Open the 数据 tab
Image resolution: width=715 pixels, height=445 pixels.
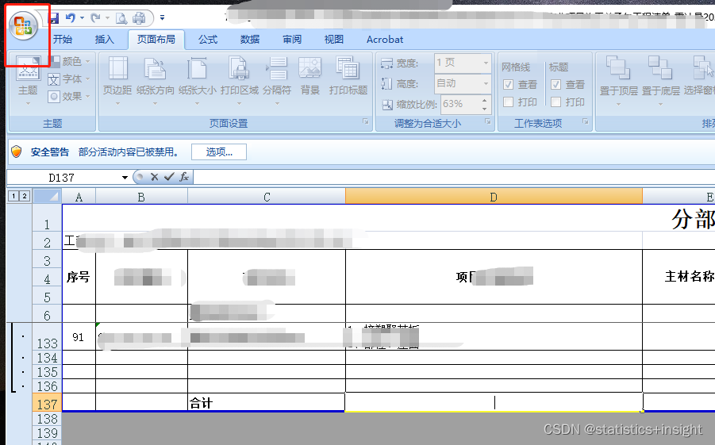250,40
